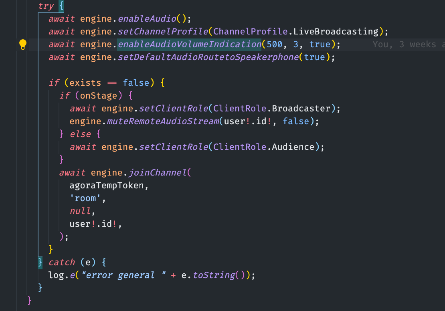This screenshot has height=311, width=445.
Task: Click the null argument in joinChannel
Action: [80, 211]
